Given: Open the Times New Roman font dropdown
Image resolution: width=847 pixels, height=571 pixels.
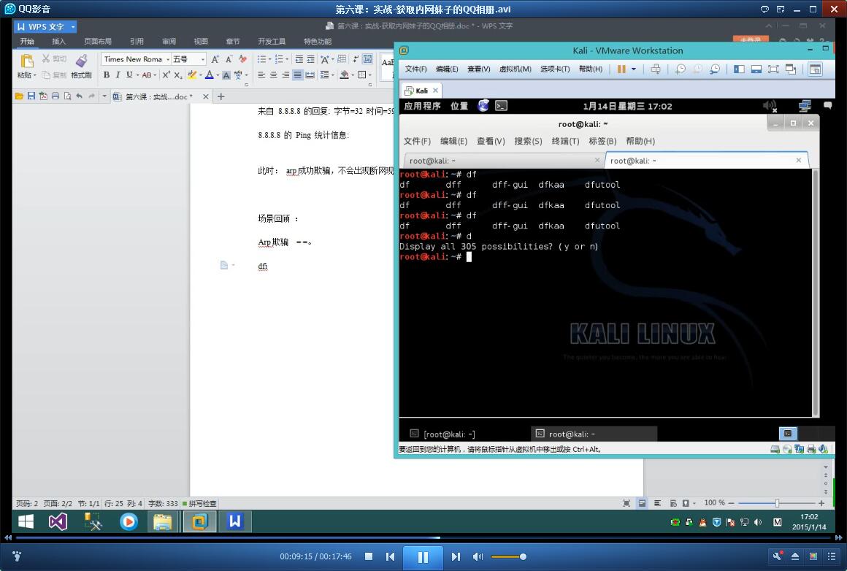Looking at the screenshot, I should [168, 59].
